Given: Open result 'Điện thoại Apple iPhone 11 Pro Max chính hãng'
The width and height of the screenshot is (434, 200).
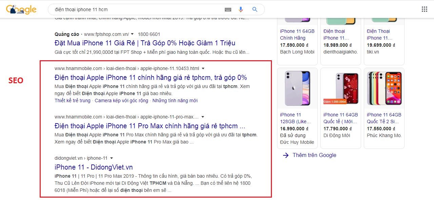Looking at the screenshot, I should coord(150,126).
